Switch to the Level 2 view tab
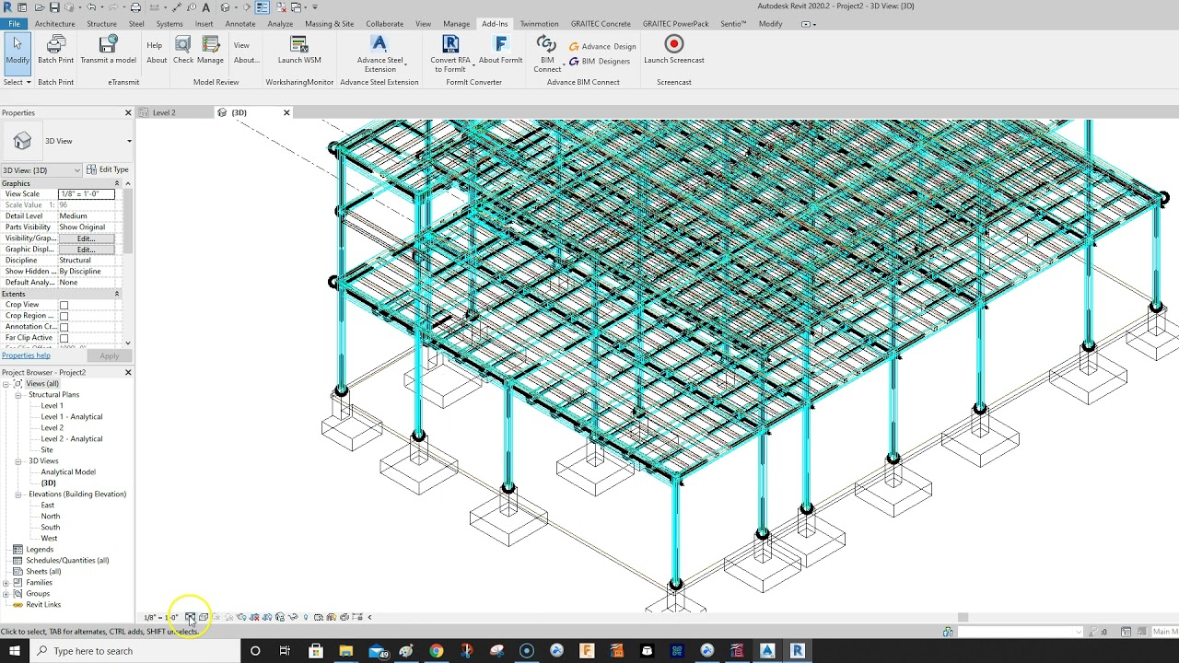1179x663 pixels. tap(164, 113)
